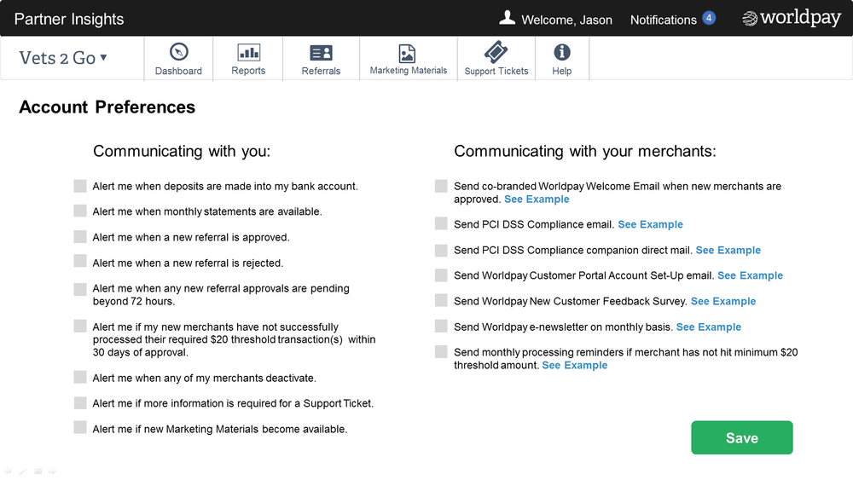This screenshot has width=853, height=480.
Task: Enable alert when merchants deactivate
Action: click(80, 377)
